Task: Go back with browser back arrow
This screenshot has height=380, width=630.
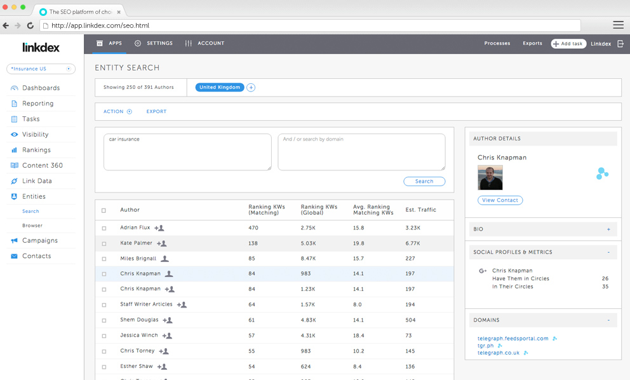Action: 6,25
